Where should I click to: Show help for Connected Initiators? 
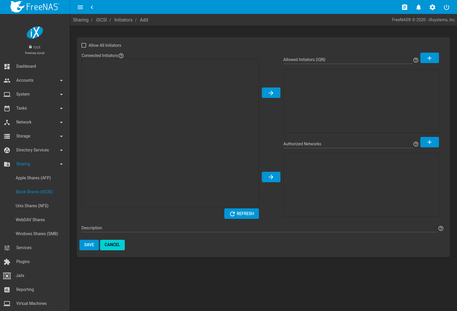tap(121, 56)
